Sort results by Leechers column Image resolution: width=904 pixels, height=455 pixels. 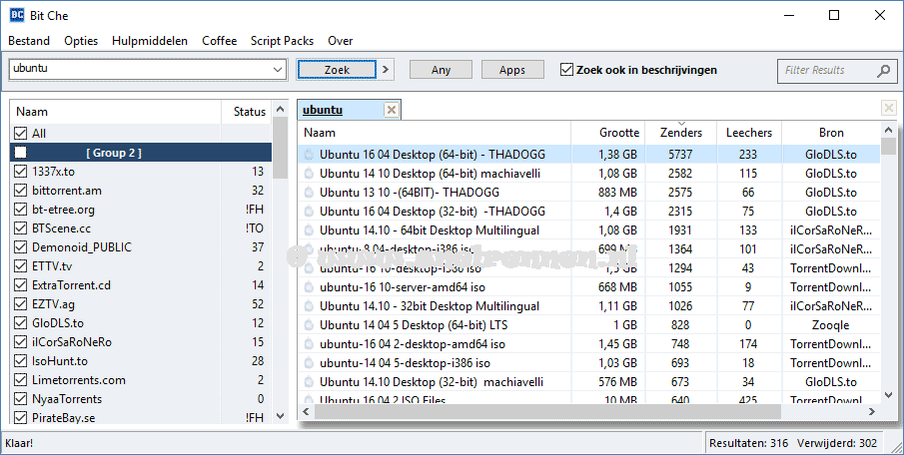pos(749,133)
